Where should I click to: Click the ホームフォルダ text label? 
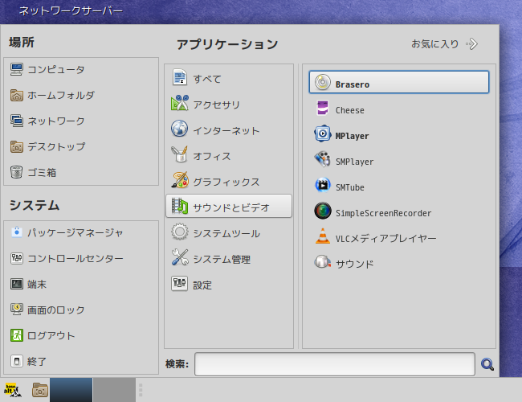click(61, 96)
